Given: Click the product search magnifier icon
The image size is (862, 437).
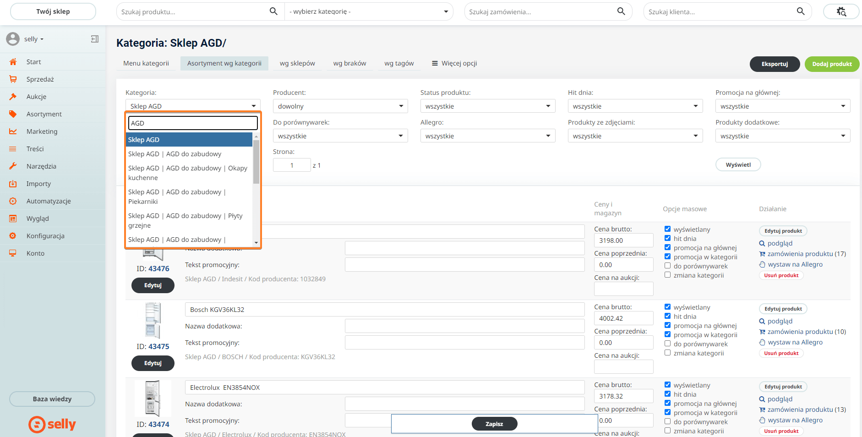Looking at the screenshot, I should pos(273,11).
